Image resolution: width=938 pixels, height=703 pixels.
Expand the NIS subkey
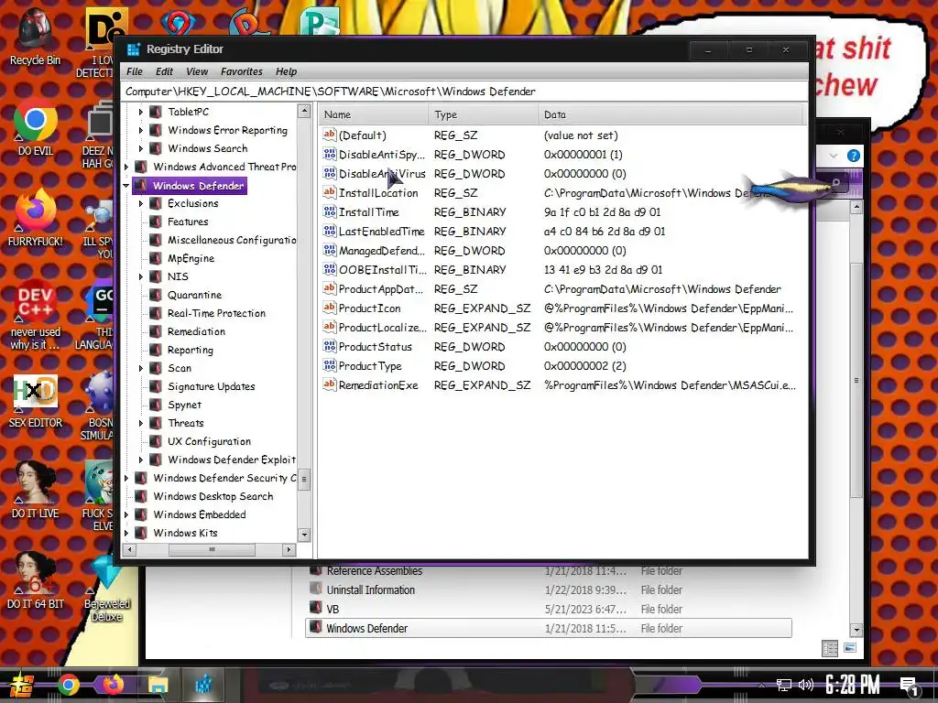click(x=140, y=276)
